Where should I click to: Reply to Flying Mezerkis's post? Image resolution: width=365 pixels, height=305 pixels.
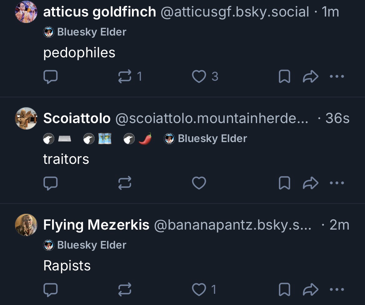[50, 290]
